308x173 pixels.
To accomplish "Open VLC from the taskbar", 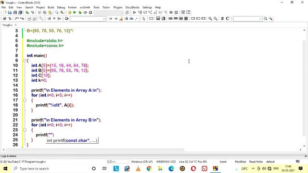I will [x=138, y=169].
